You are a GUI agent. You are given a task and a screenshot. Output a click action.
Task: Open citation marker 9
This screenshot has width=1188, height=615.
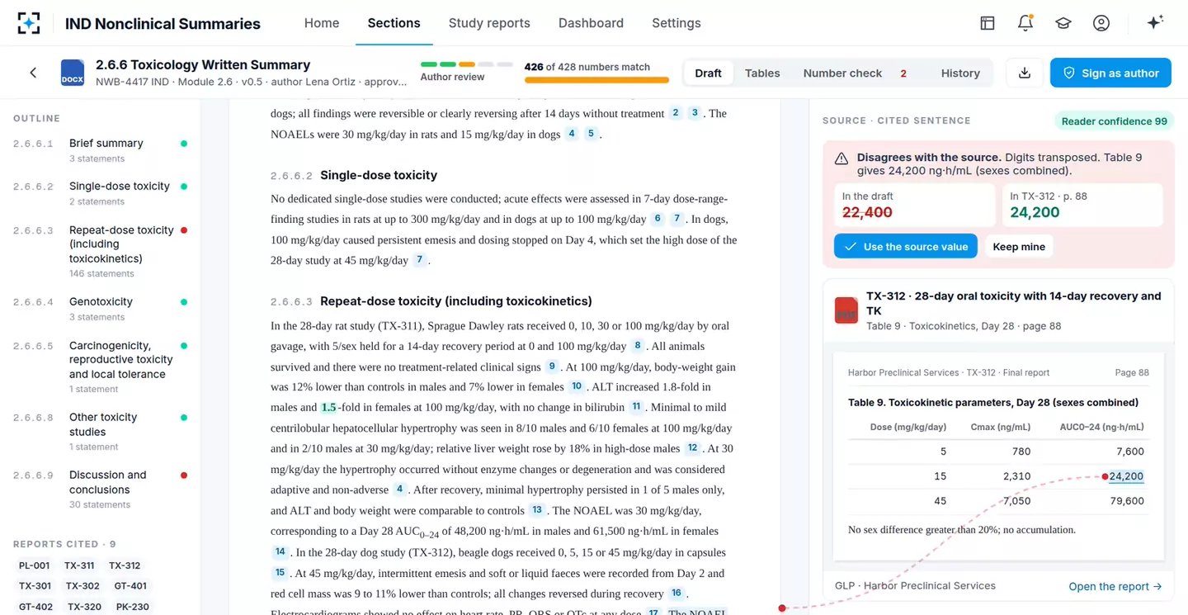point(552,367)
